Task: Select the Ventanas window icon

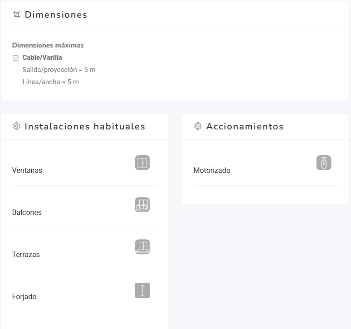Action: pos(142,163)
